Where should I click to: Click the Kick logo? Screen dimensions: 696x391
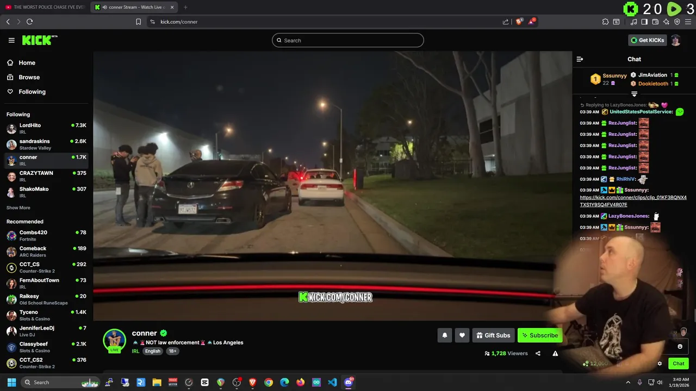(39, 40)
